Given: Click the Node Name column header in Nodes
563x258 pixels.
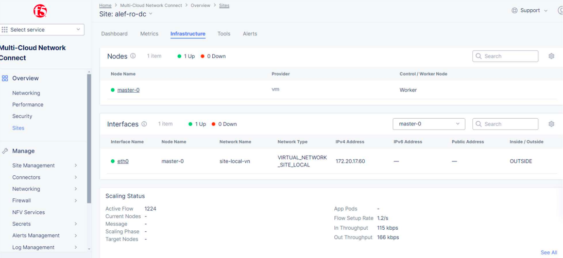Looking at the screenshot, I should (x=123, y=74).
